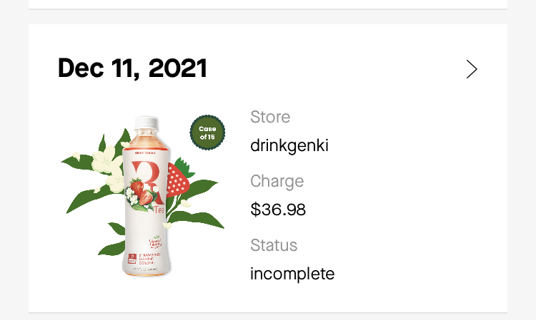
Task: Click the Store label
Action: click(270, 117)
